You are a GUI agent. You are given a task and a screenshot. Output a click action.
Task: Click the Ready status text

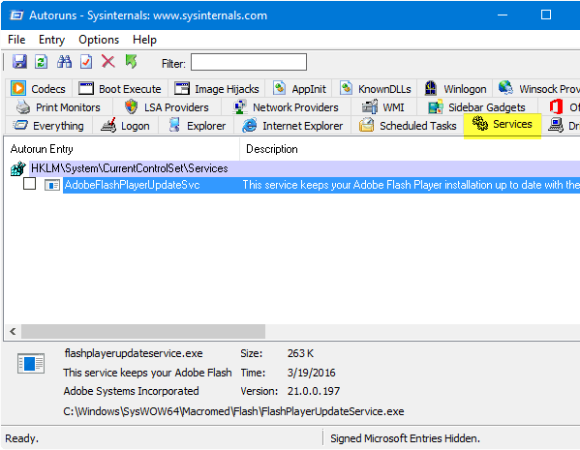22,438
